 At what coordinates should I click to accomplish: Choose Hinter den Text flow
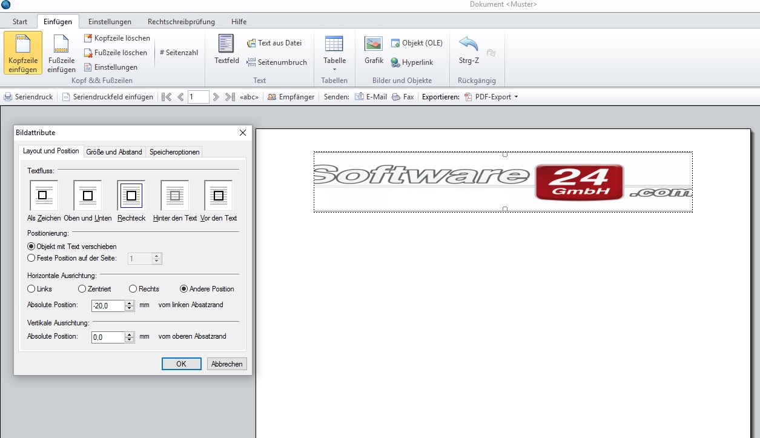pyautogui.click(x=174, y=195)
